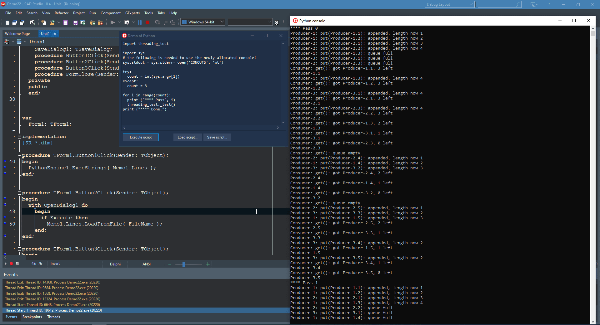Screen dimensions: 600x325
Task: Click the Pause program toolbar icon
Action: click(140, 22)
